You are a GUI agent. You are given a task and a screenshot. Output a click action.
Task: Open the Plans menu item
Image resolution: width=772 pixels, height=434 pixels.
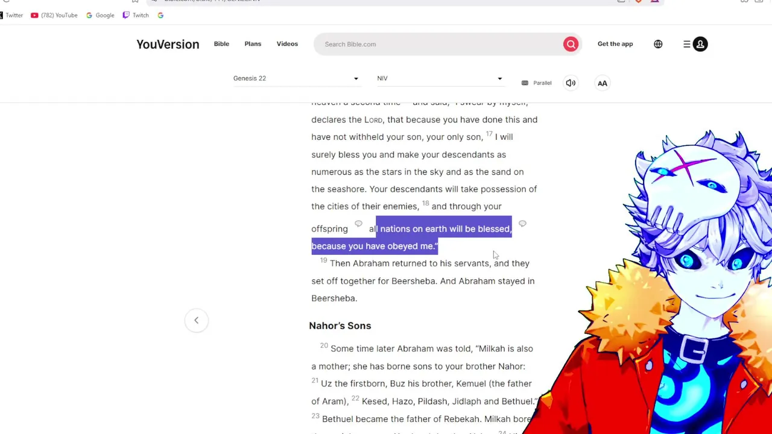tap(253, 43)
